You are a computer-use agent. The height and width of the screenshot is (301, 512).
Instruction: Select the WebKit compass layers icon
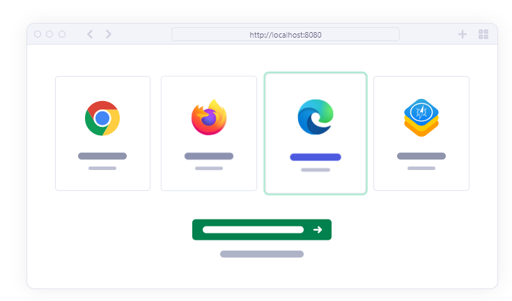(421, 118)
